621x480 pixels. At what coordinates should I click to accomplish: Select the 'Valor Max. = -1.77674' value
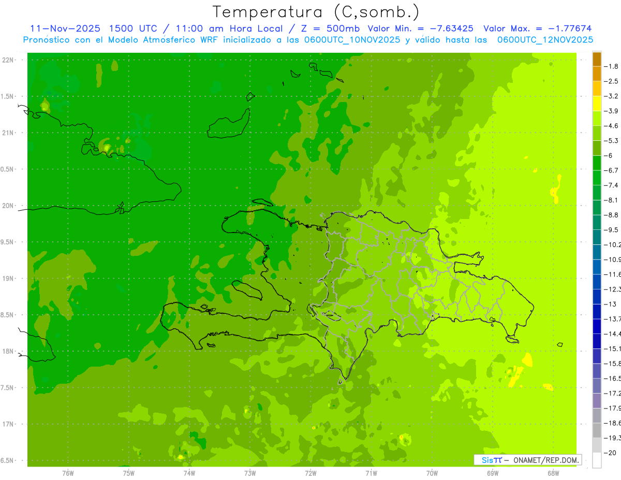[x=537, y=29]
